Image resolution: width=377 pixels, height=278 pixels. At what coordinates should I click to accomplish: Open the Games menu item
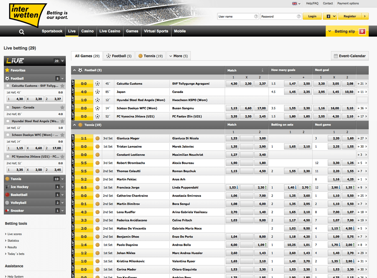132,31
